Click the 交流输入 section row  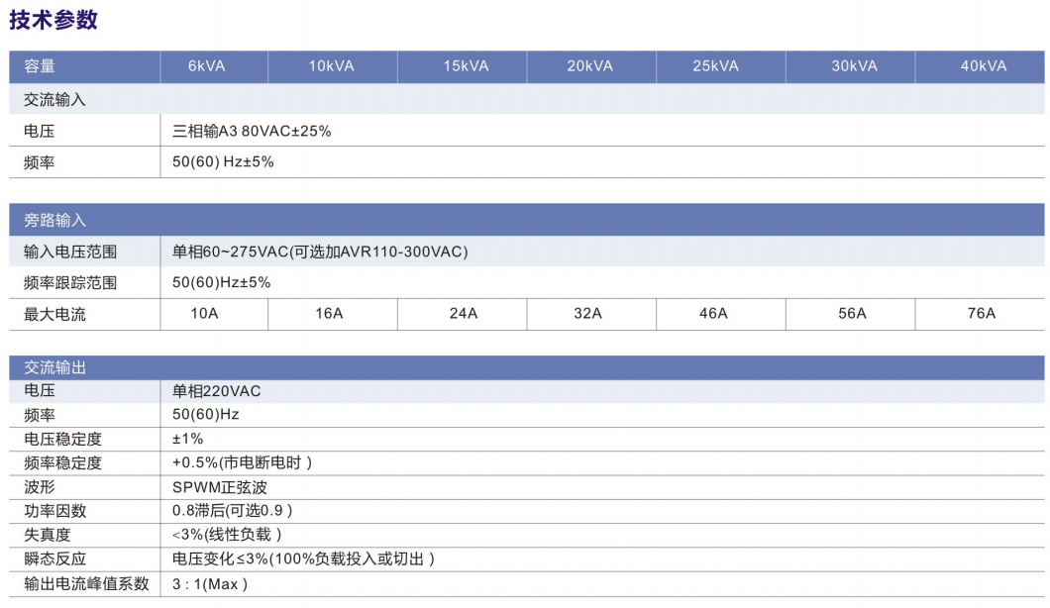526,100
